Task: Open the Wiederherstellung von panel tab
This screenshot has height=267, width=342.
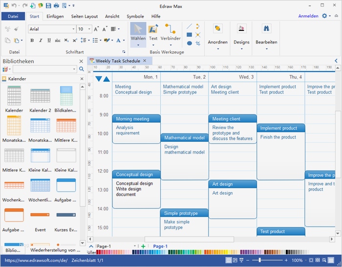Action: click(55, 250)
